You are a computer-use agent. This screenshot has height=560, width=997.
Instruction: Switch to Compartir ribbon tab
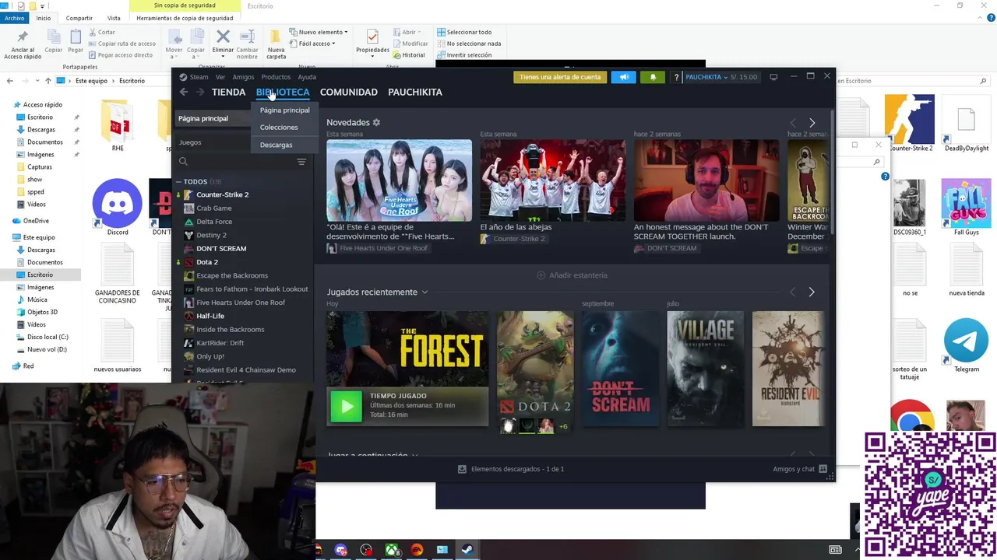pyautogui.click(x=79, y=18)
